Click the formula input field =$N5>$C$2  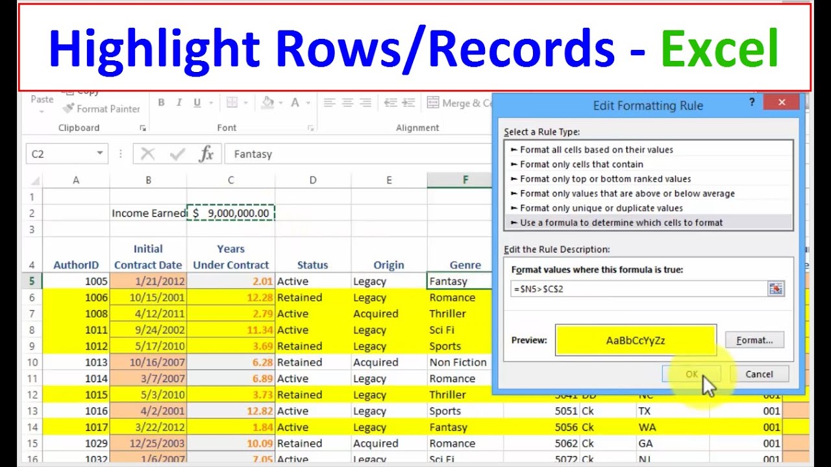(638, 289)
